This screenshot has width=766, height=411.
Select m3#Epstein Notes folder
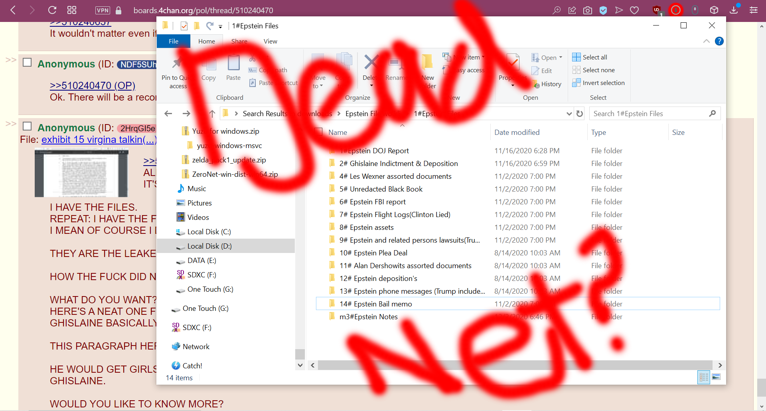(x=369, y=317)
